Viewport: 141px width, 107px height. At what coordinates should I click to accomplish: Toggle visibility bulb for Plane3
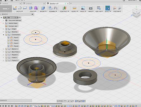[8, 38]
